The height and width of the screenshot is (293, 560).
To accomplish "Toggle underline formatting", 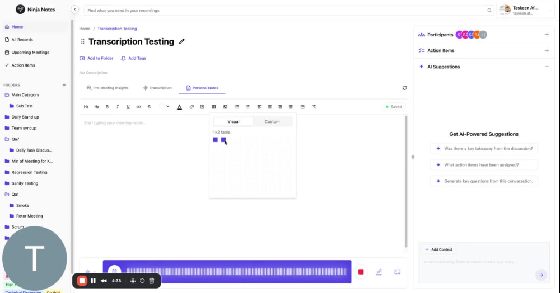I will coord(128,107).
